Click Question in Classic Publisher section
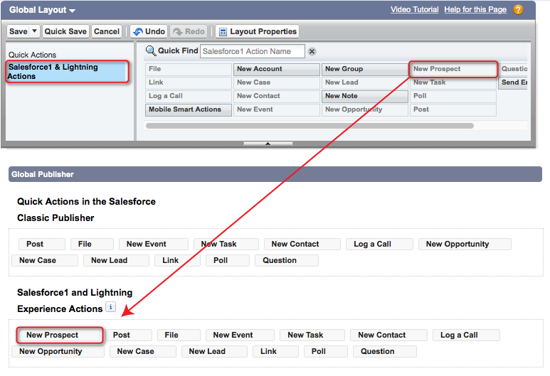The width and height of the screenshot is (550, 376). tap(287, 260)
